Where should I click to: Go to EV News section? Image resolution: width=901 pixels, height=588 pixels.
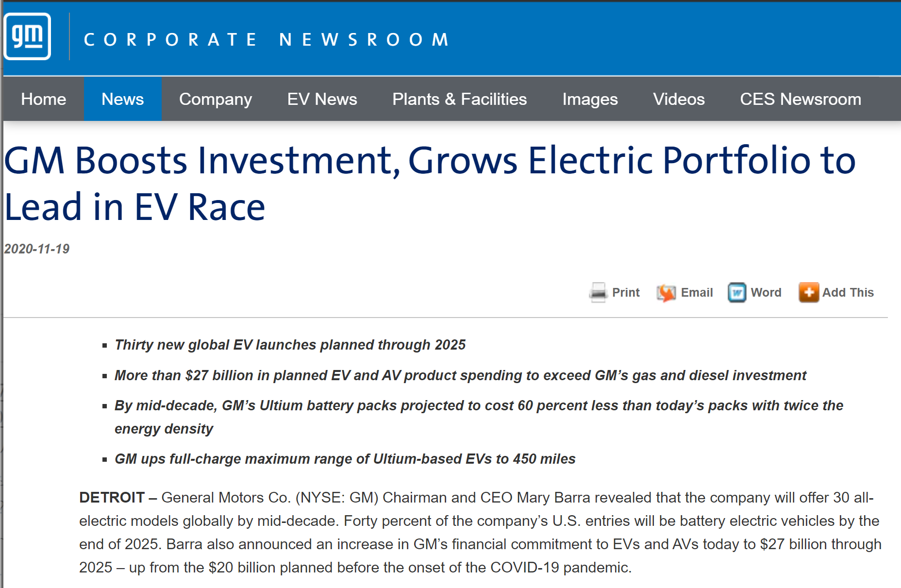click(322, 99)
